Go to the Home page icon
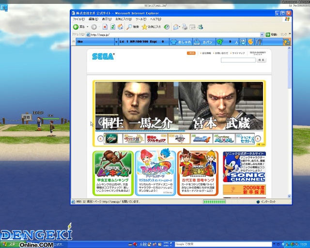Screen dimensions: 310x248 (121, 27)
